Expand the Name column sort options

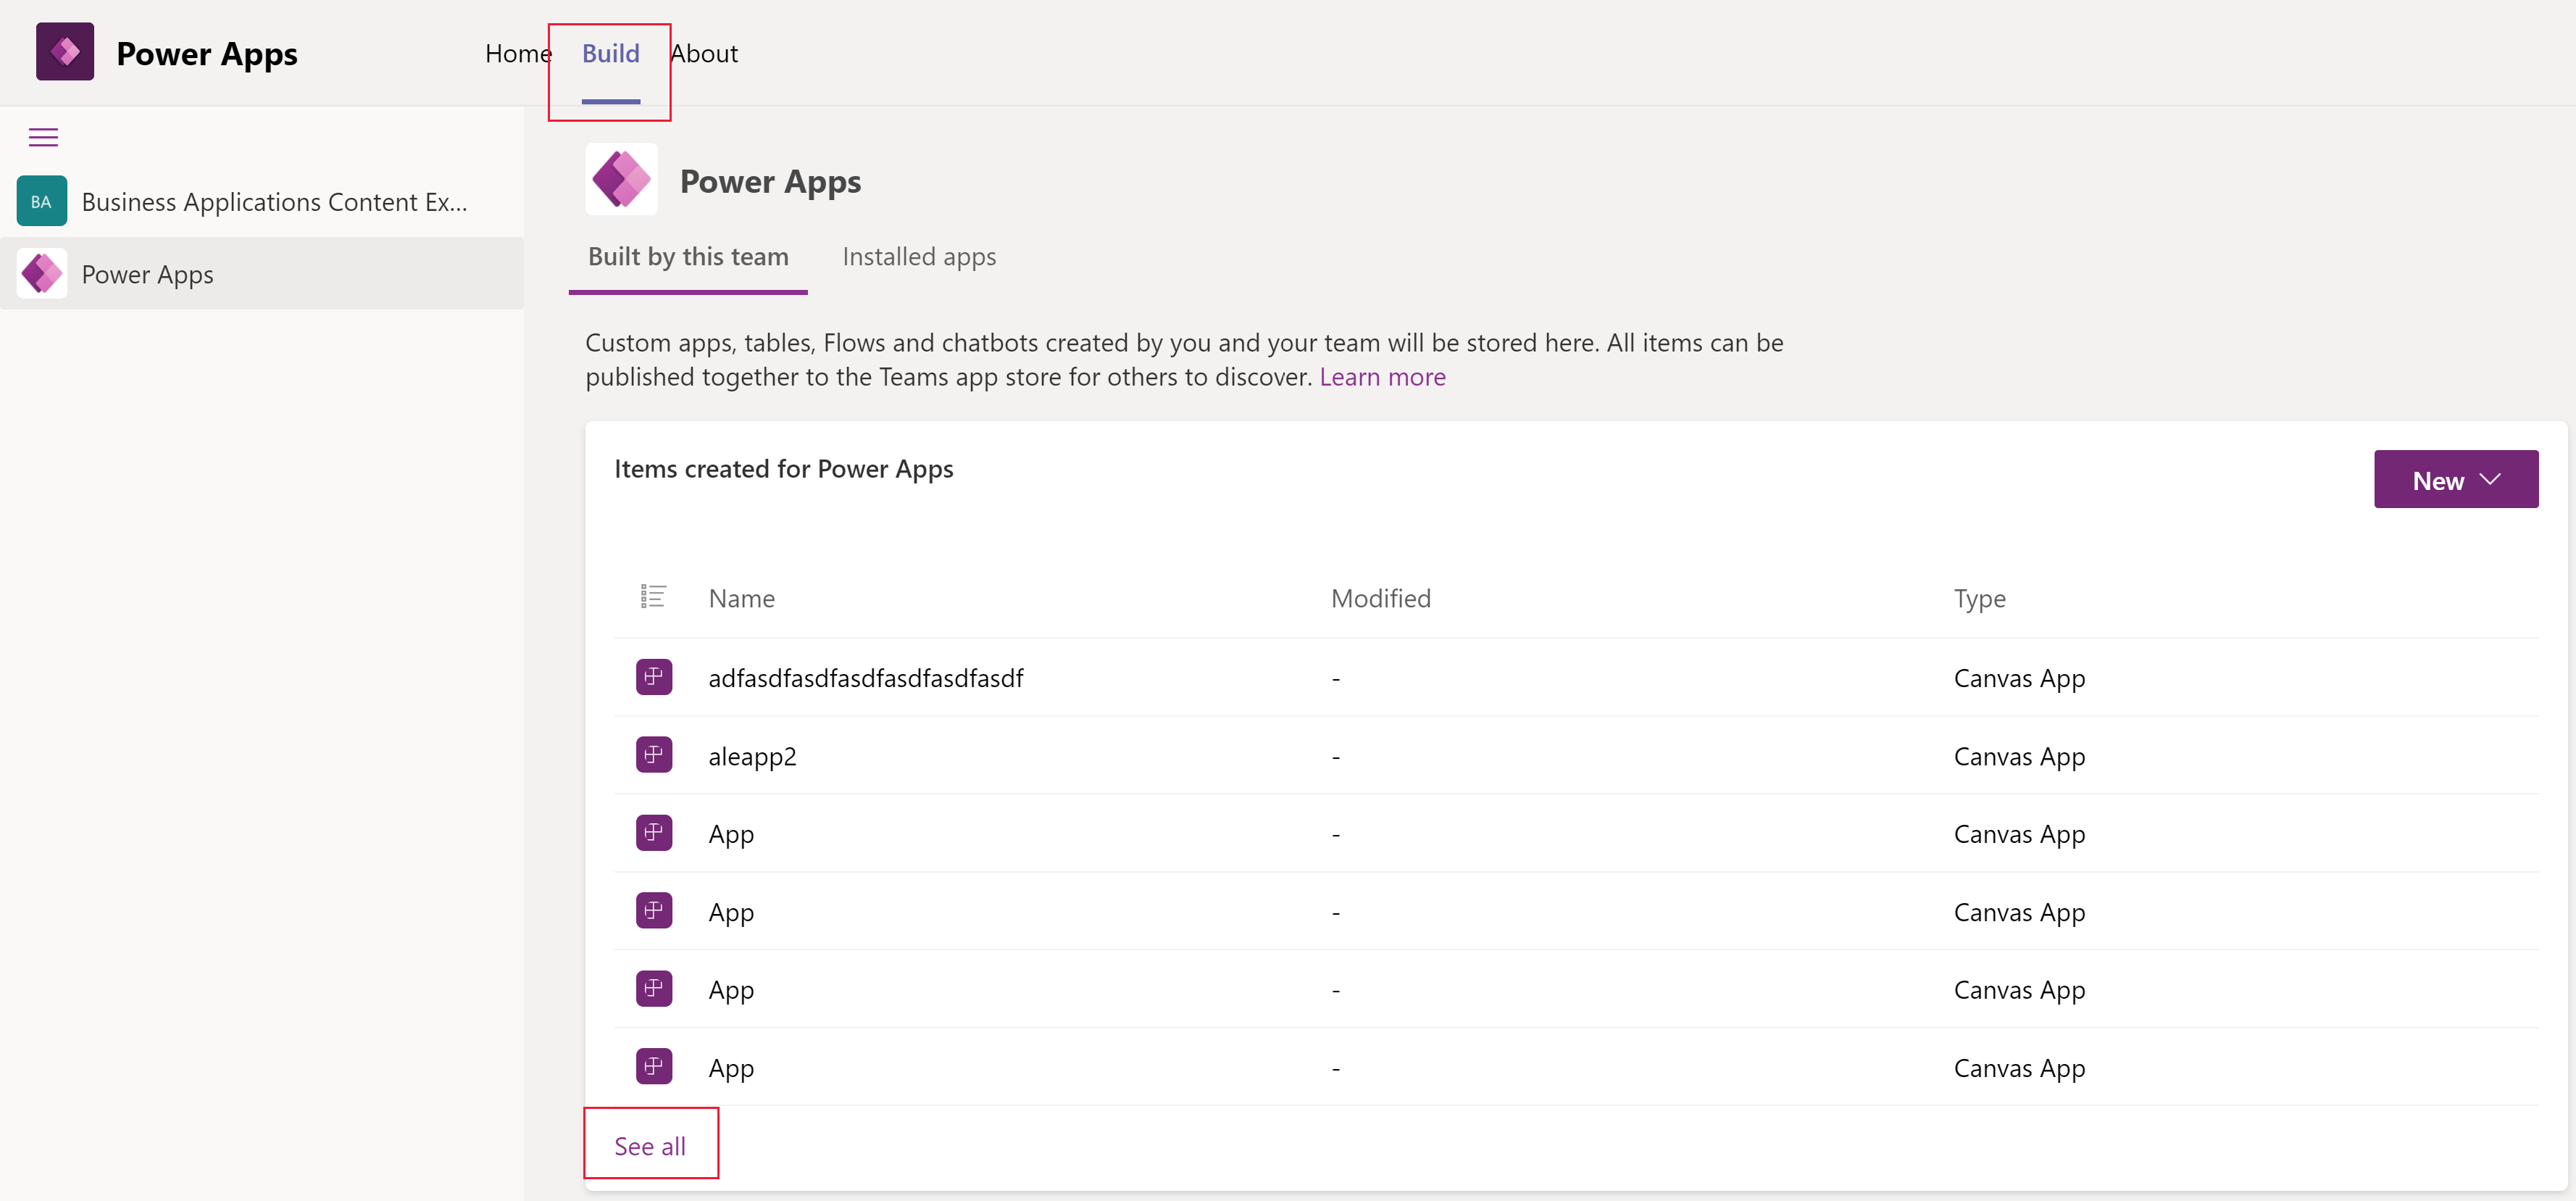pos(741,597)
